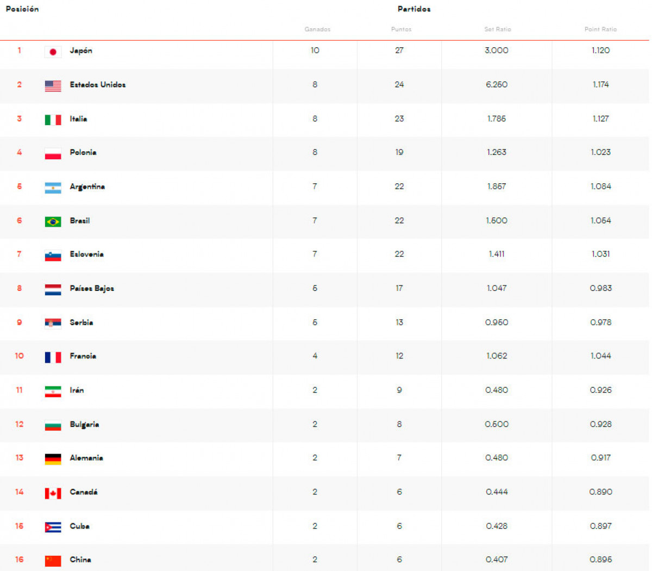This screenshot has width=652, height=571.
Task: Open the Polonia team link
Action: 83,152
